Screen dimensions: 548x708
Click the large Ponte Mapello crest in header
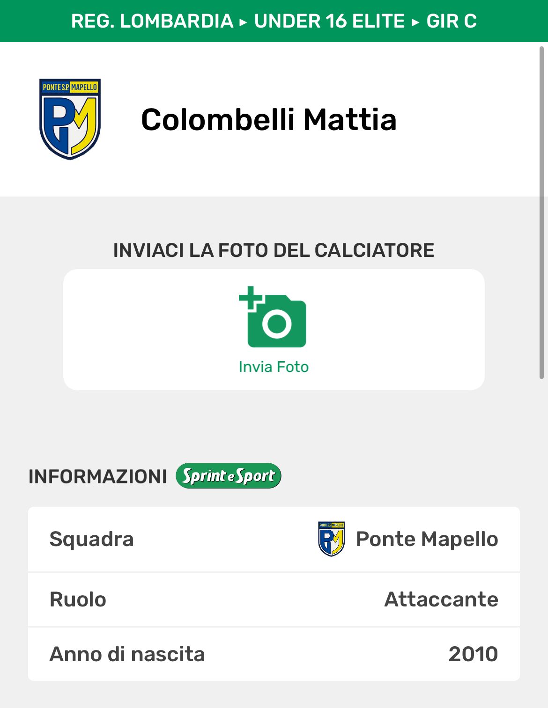click(x=70, y=119)
